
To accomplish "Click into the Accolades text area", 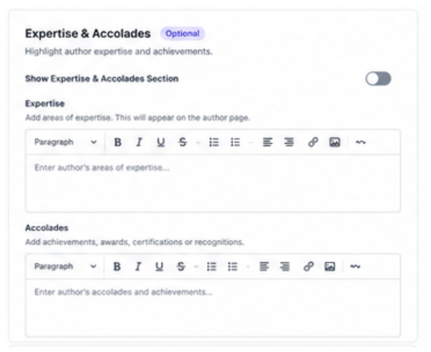I will 213,307.
